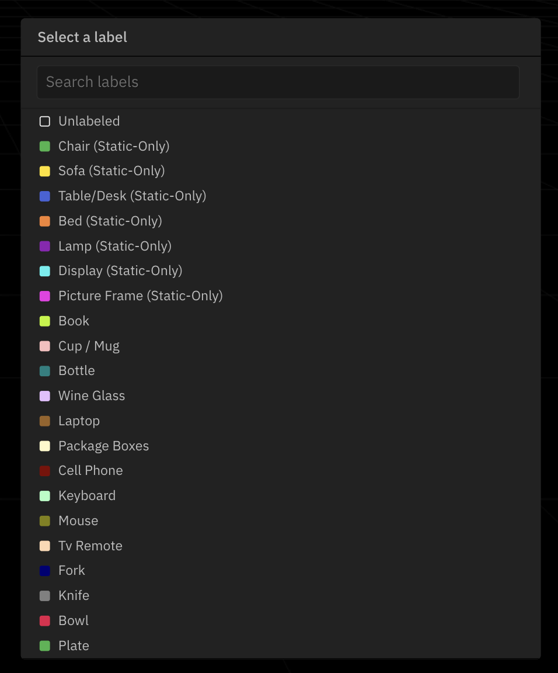558x673 pixels.
Task: Click the olive Mouse color swatch
Action: pos(45,521)
